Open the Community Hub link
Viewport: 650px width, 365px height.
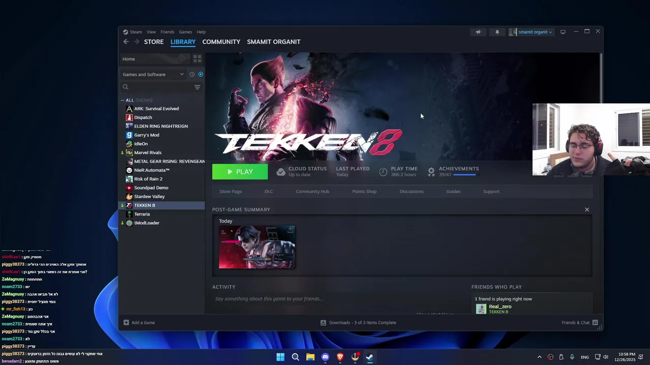[312, 192]
